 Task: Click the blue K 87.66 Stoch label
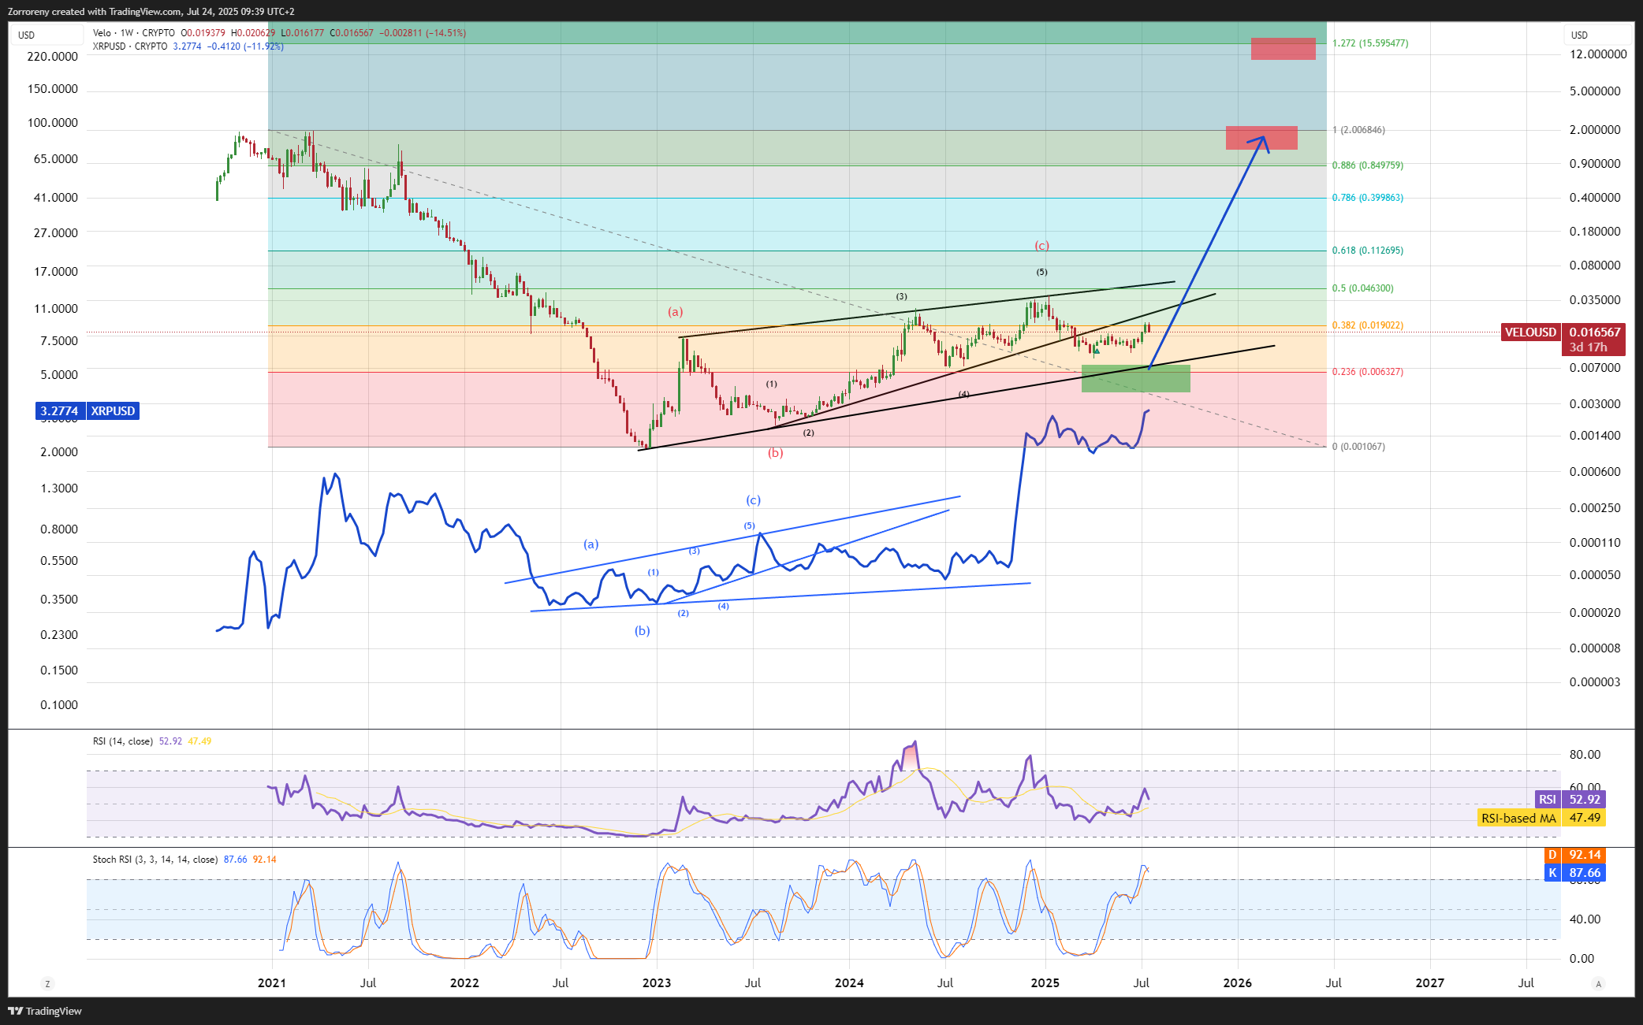pos(1574,873)
